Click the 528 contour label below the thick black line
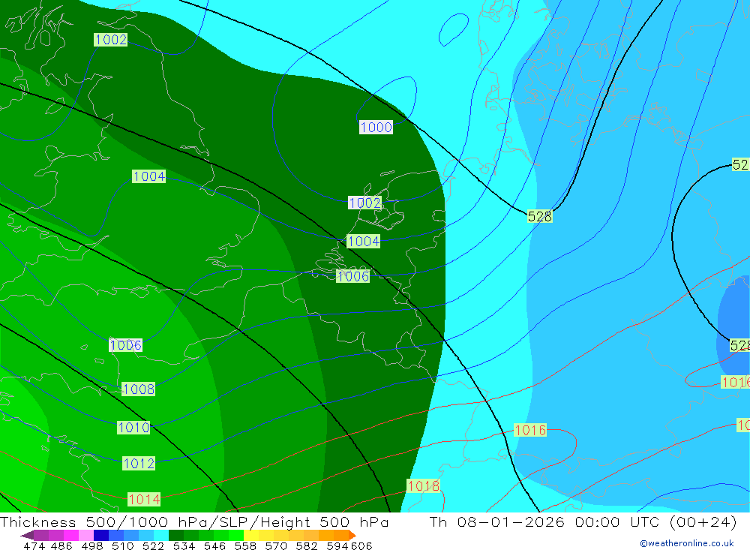The image size is (750, 550). [539, 216]
